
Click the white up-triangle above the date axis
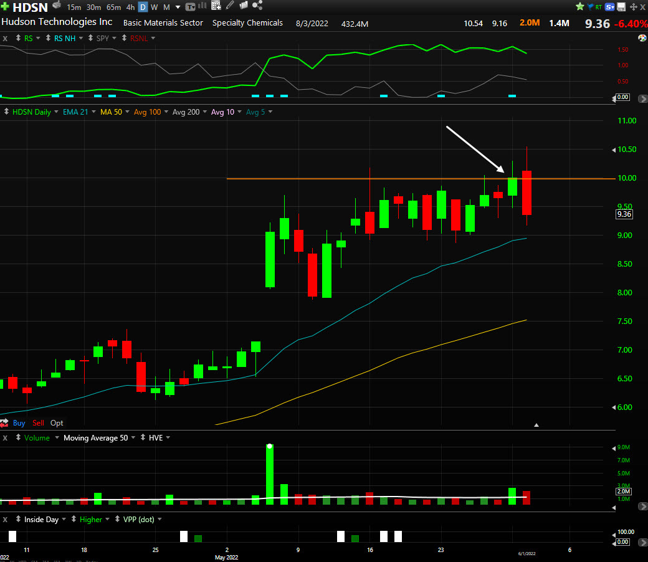click(536, 425)
